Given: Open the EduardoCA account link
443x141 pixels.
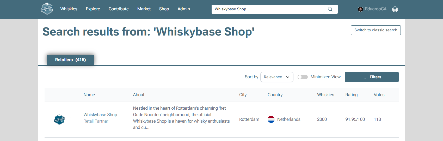Looking at the screenshot, I should [x=376, y=9].
